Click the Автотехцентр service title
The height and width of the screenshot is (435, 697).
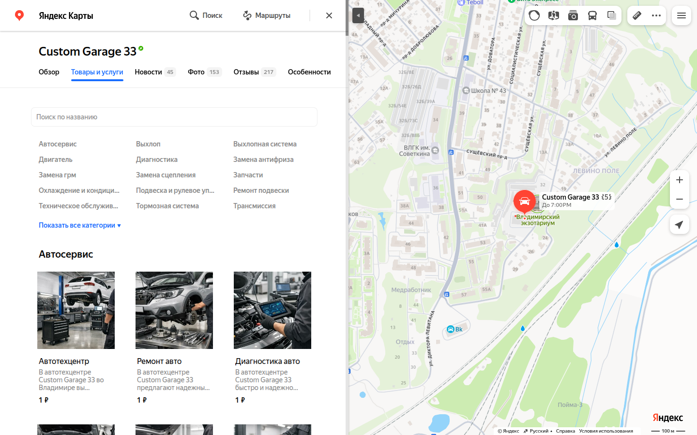(x=64, y=361)
